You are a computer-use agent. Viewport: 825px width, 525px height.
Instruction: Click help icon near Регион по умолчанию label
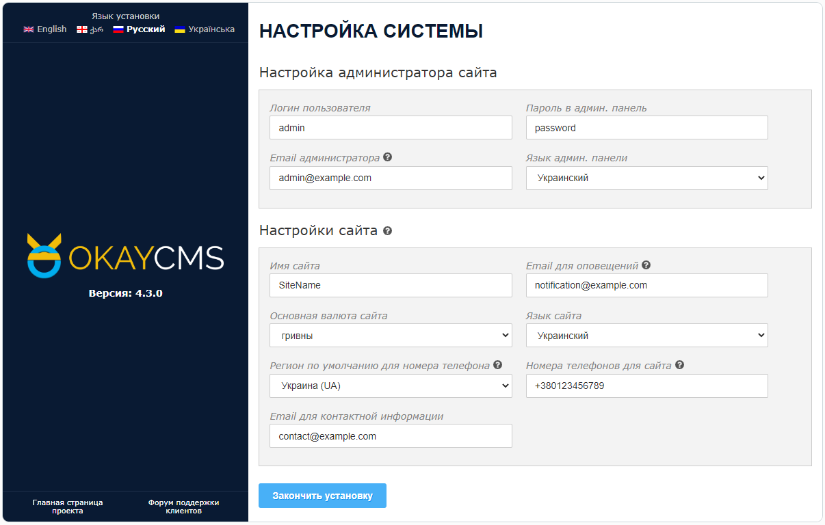coord(497,364)
